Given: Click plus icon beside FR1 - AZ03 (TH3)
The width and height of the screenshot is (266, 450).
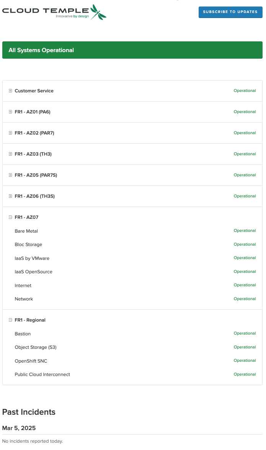Looking at the screenshot, I should [10, 154].
